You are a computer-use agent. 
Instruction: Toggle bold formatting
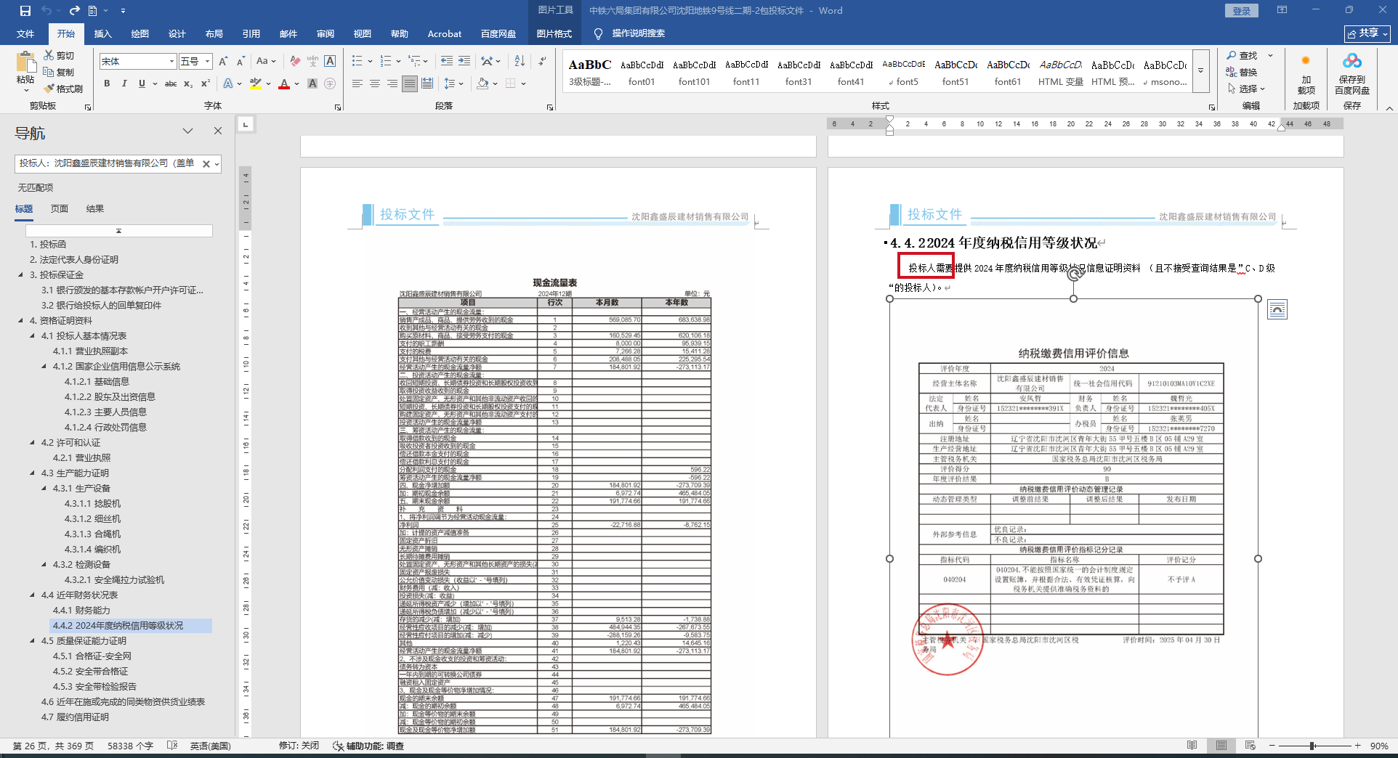click(107, 83)
